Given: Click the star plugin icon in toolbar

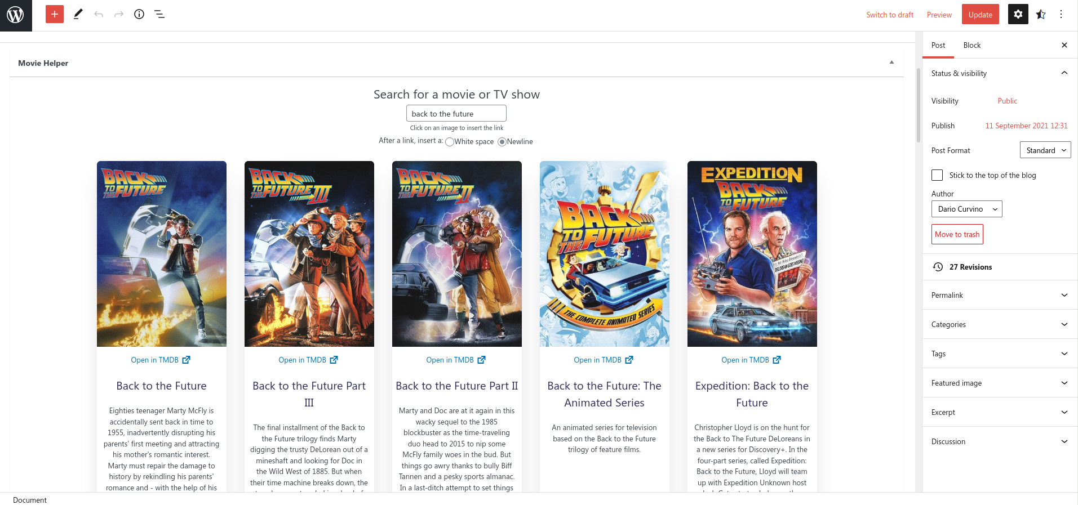Looking at the screenshot, I should 1041,14.
